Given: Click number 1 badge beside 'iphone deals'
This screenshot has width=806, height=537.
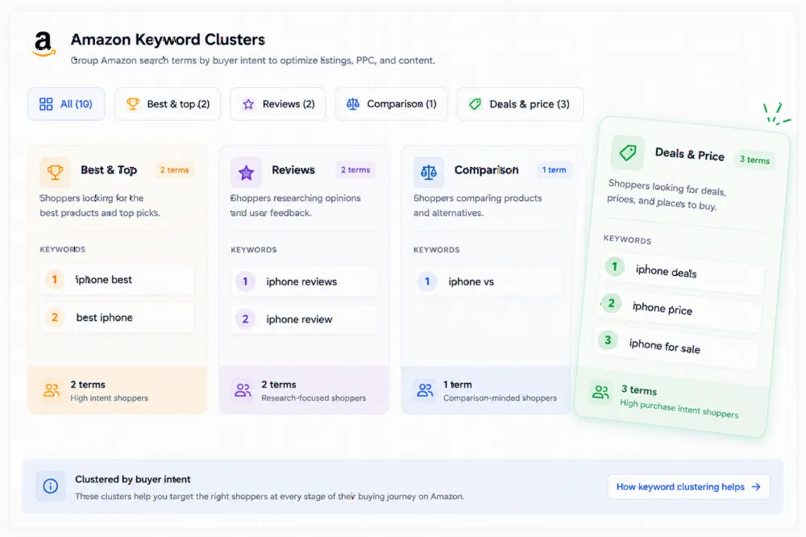Looking at the screenshot, I should (x=614, y=266).
